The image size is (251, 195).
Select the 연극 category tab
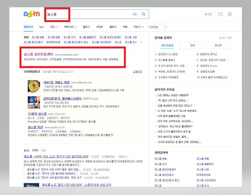192,45
